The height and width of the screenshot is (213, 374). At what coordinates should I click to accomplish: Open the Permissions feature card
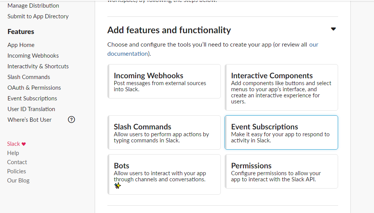[281, 171]
